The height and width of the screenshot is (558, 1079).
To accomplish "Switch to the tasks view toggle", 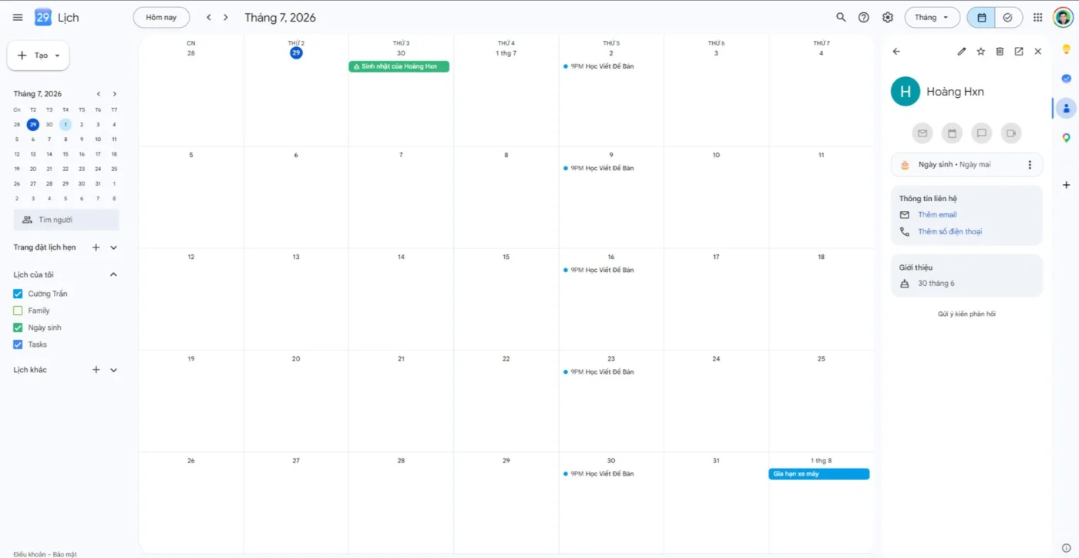I will [1008, 17].
